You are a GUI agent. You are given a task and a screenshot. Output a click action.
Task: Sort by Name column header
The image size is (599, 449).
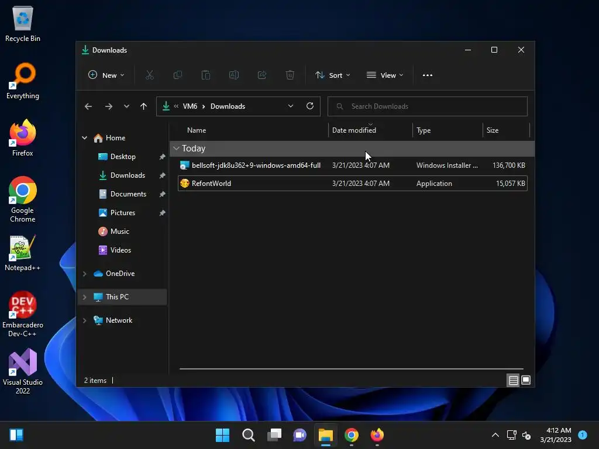197,130
